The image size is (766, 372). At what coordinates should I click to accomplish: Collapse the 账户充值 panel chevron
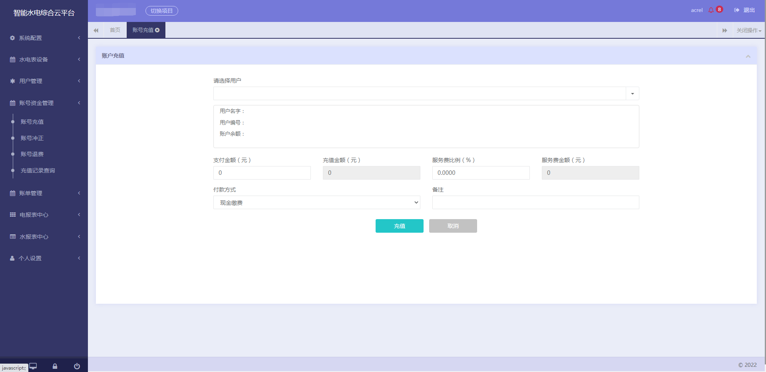(x=748, y=56)
